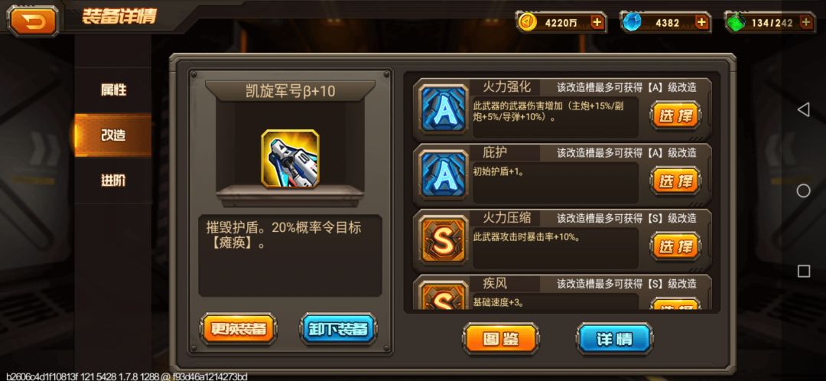The height and width of the screenshot is (381, 826).
Task: Select the 改造 tab
Action: pyautogui.click(x=113, y=135)
